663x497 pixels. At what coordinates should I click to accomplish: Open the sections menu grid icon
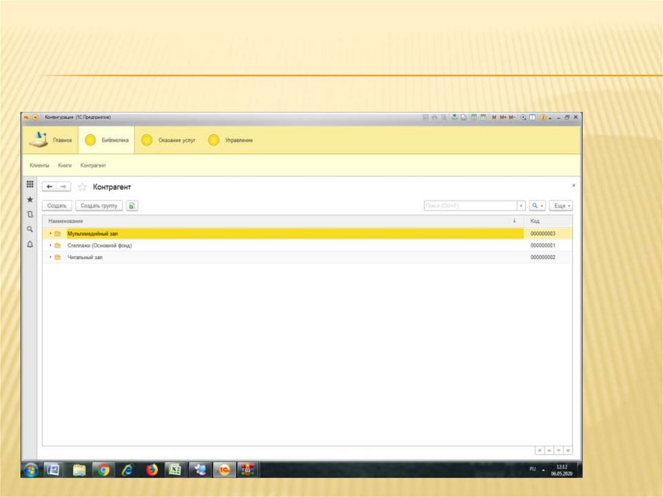pos(30,185)
